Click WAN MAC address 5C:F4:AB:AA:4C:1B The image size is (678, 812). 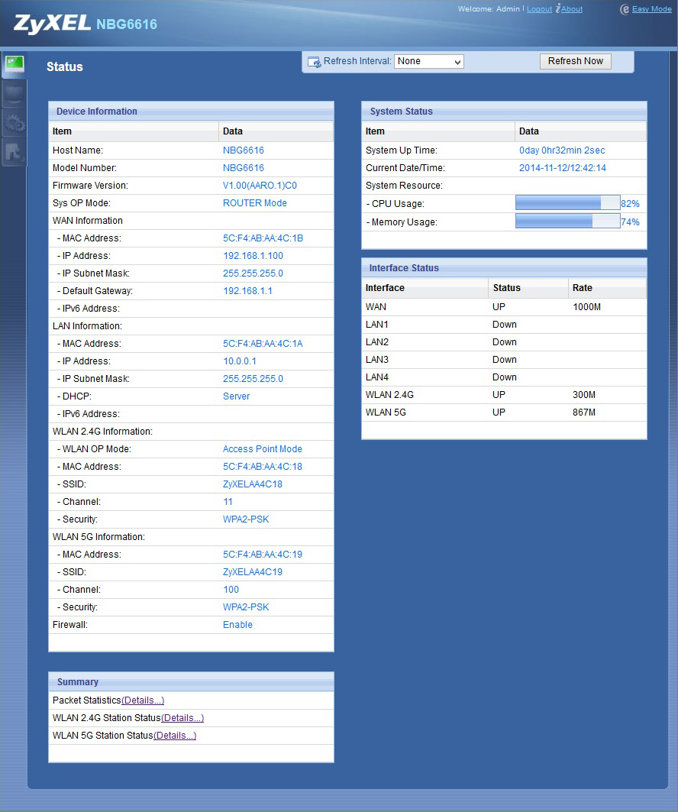pyautogui.click(x=263, y=238)
